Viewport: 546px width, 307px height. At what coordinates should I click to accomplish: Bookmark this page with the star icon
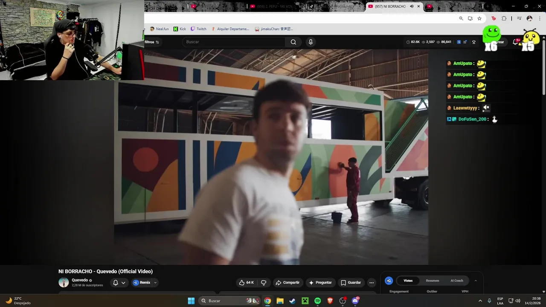point(479,18)
